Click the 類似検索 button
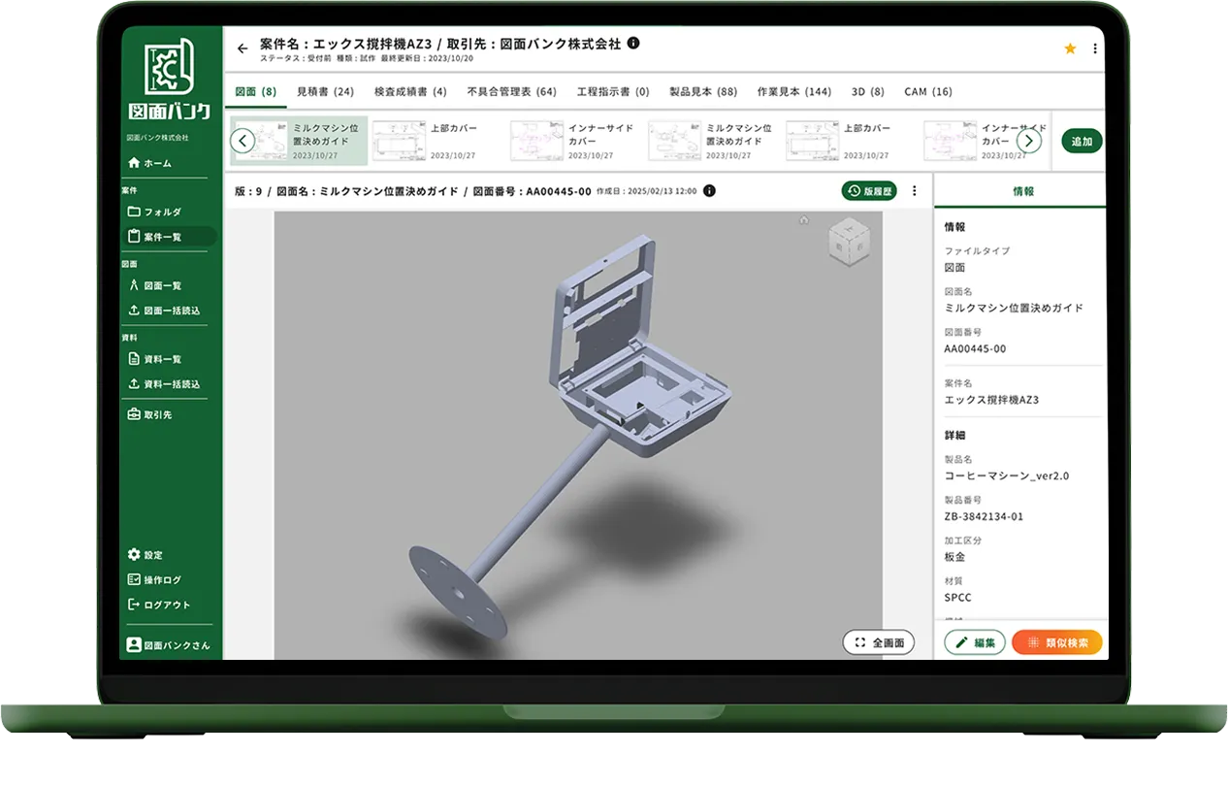This screenshot has width=1228, height=786. (1057, 642)
